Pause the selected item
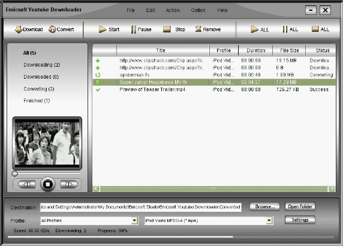The width and height of the screenshot is (343, 246). tap(141, 29)
